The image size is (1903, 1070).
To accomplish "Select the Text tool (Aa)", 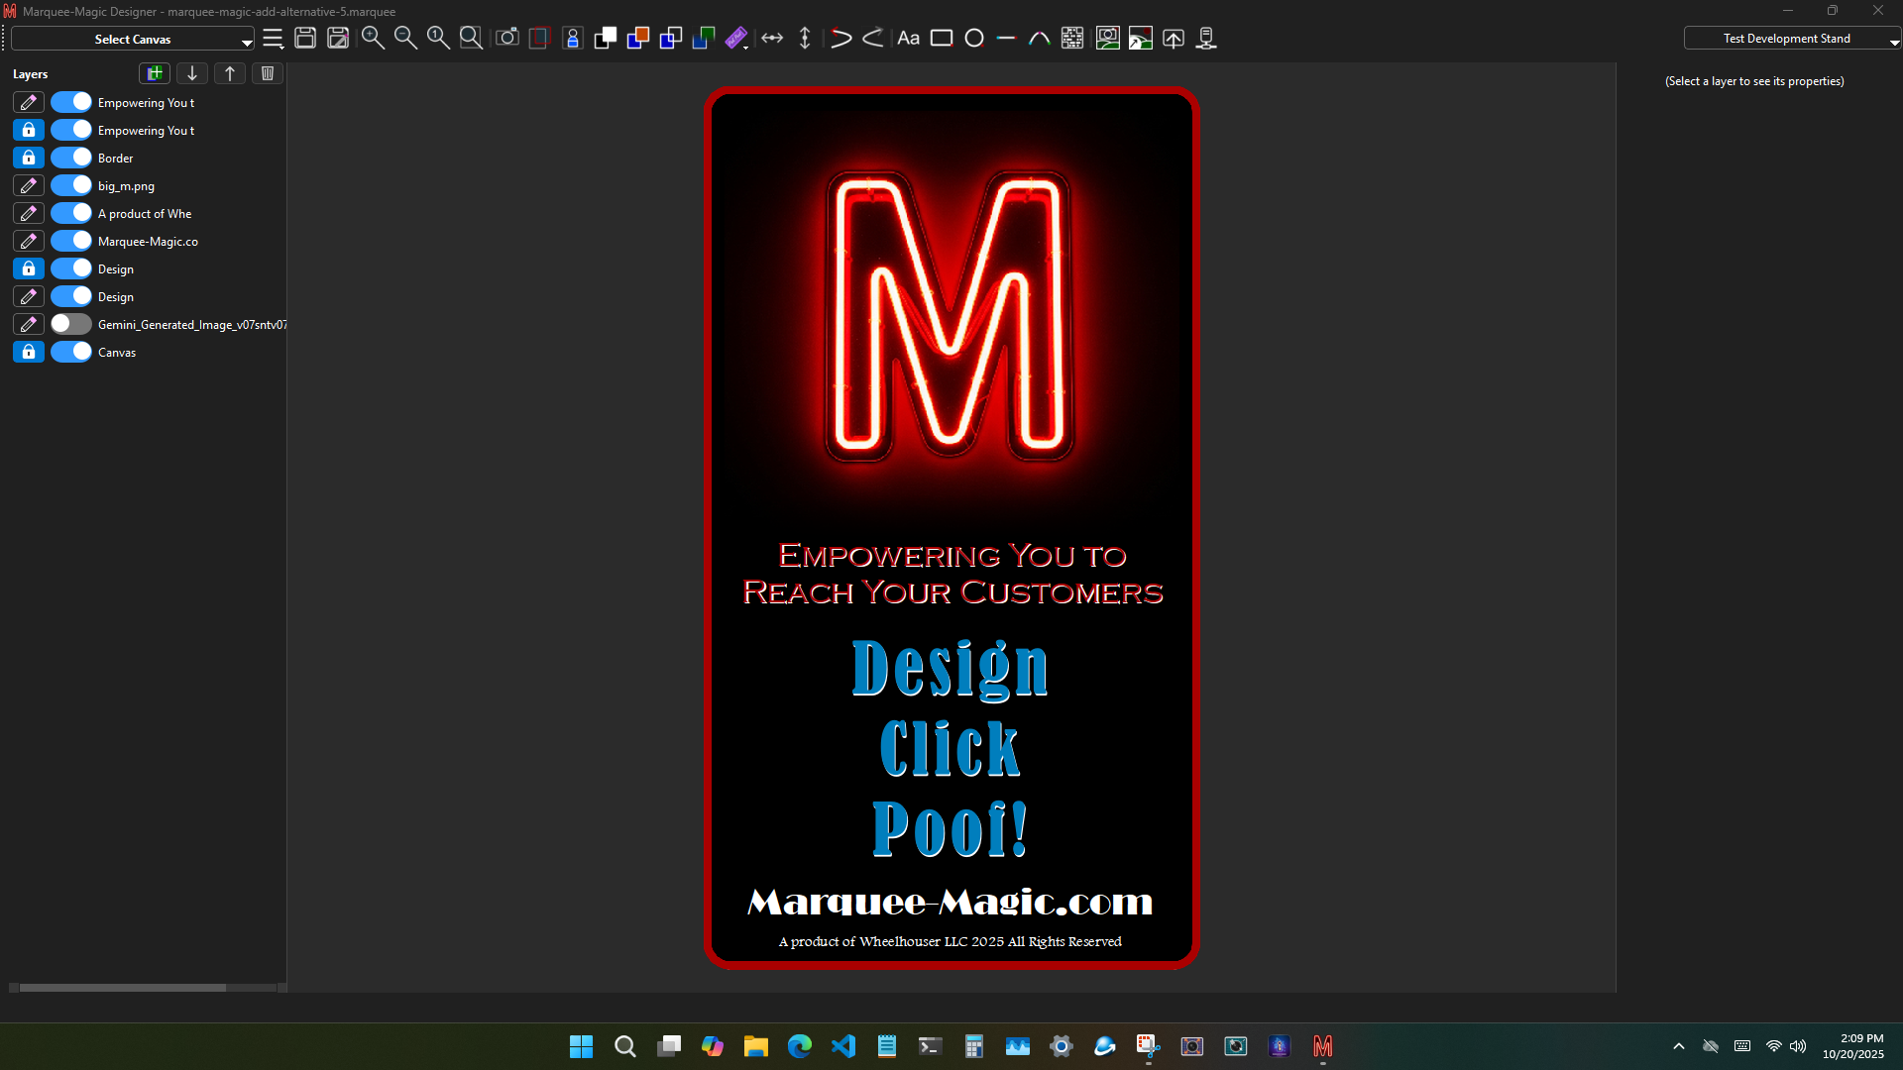I will (908, 38).
